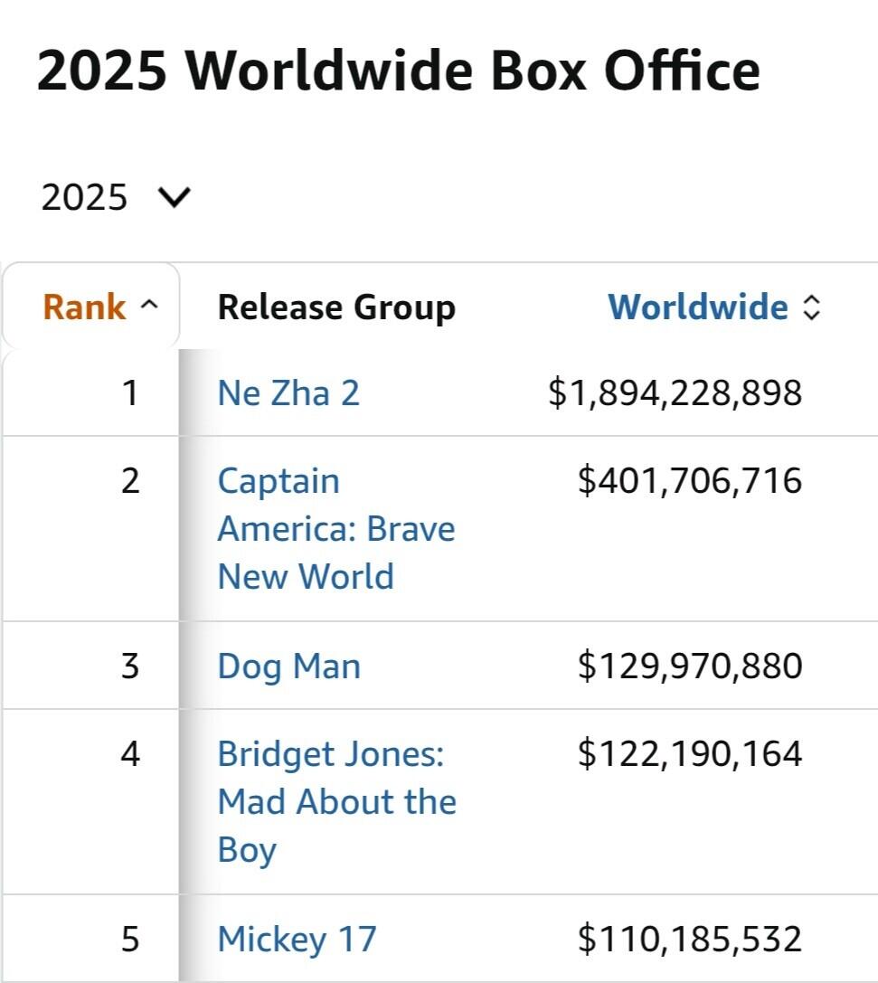Screen dimensions: 878x983
Task: Click the chevron beside the 2025 selector
Action: click(x=175, y=196)
